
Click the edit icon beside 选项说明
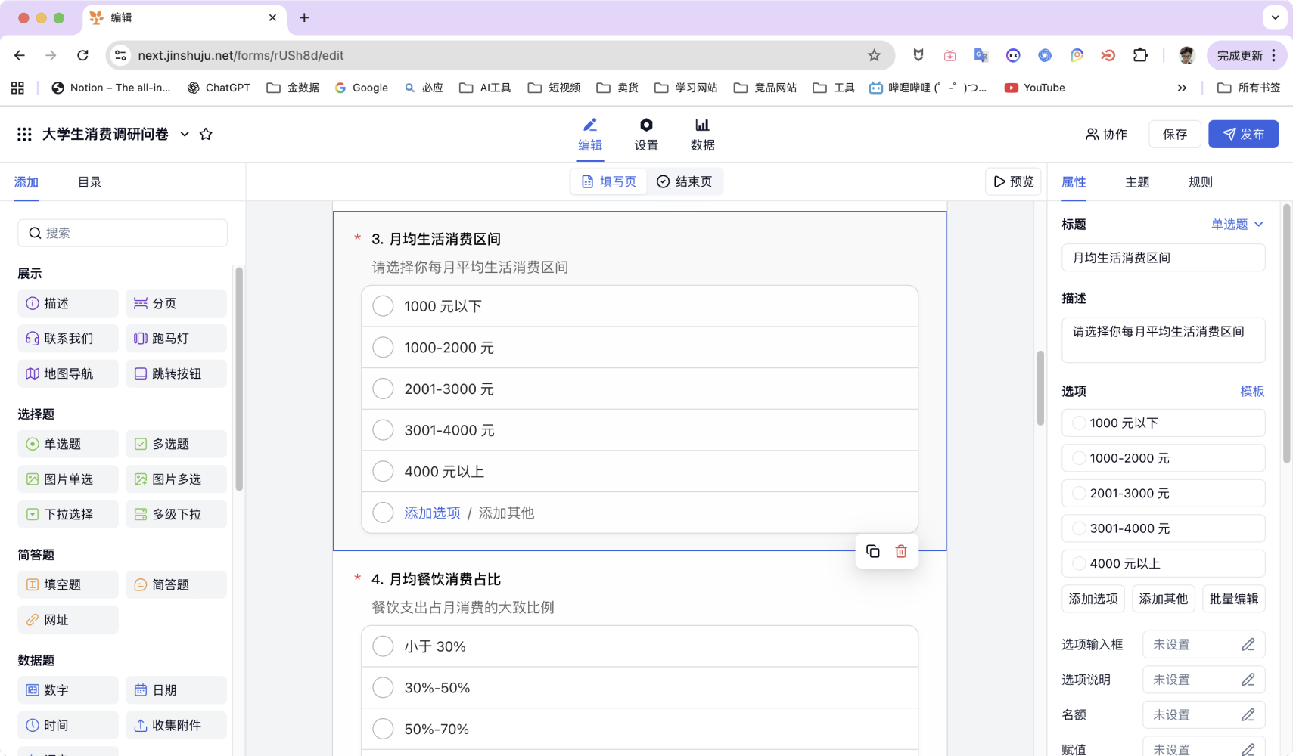coord(1248,680)
